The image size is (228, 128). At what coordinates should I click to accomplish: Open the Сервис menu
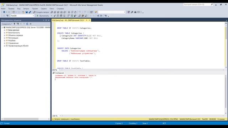(x=44, y=9)
